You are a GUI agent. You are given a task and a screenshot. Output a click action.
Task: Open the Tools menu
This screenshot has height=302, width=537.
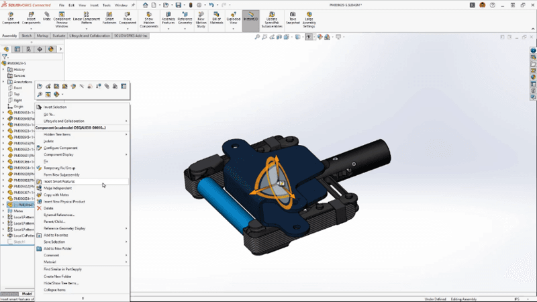[107, 5]
